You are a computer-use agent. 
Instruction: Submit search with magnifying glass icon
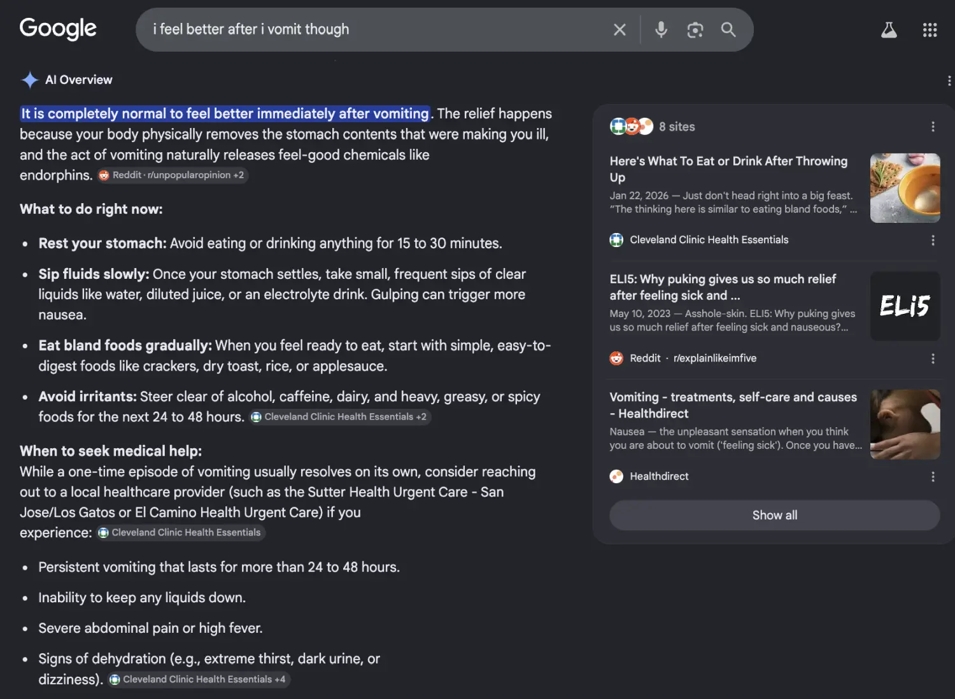(728, 29)
